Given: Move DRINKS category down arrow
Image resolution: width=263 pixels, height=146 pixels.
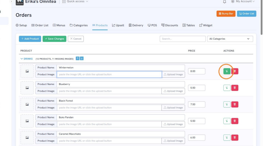Looking at the screenshot, I should (x=82, y=58).
